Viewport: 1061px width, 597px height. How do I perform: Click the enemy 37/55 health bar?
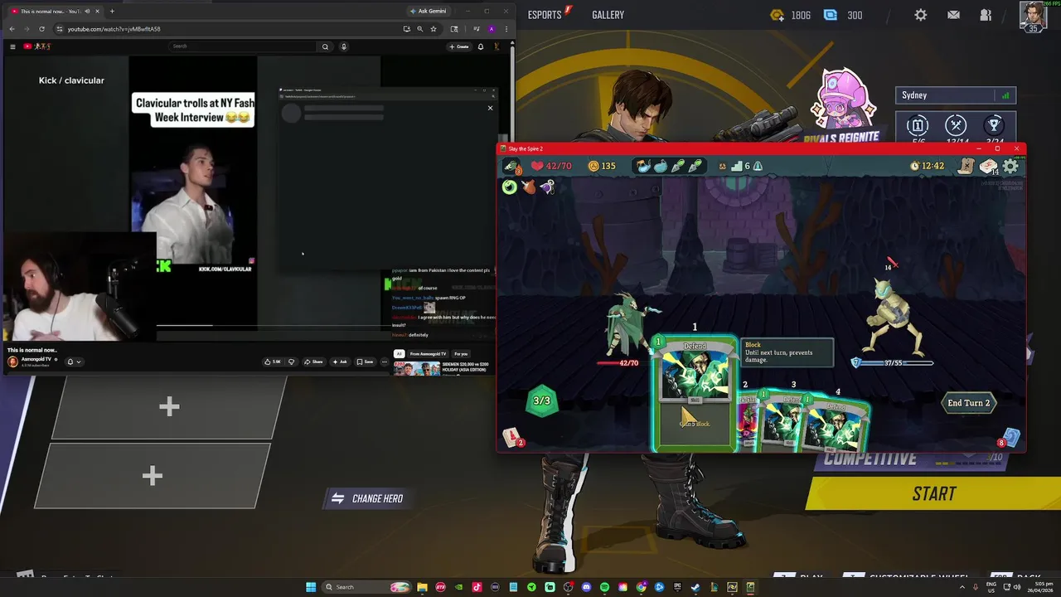(893, 362)
